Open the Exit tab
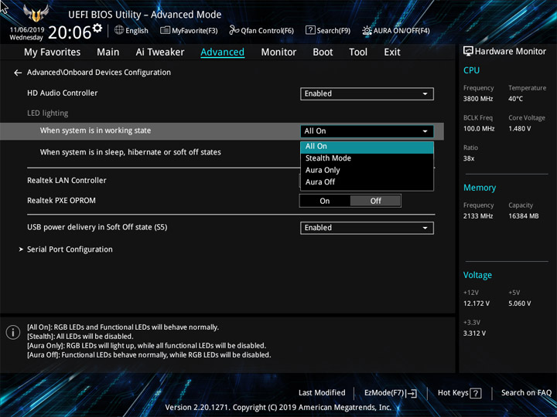557x417 pixels. (x=392, y=53)
